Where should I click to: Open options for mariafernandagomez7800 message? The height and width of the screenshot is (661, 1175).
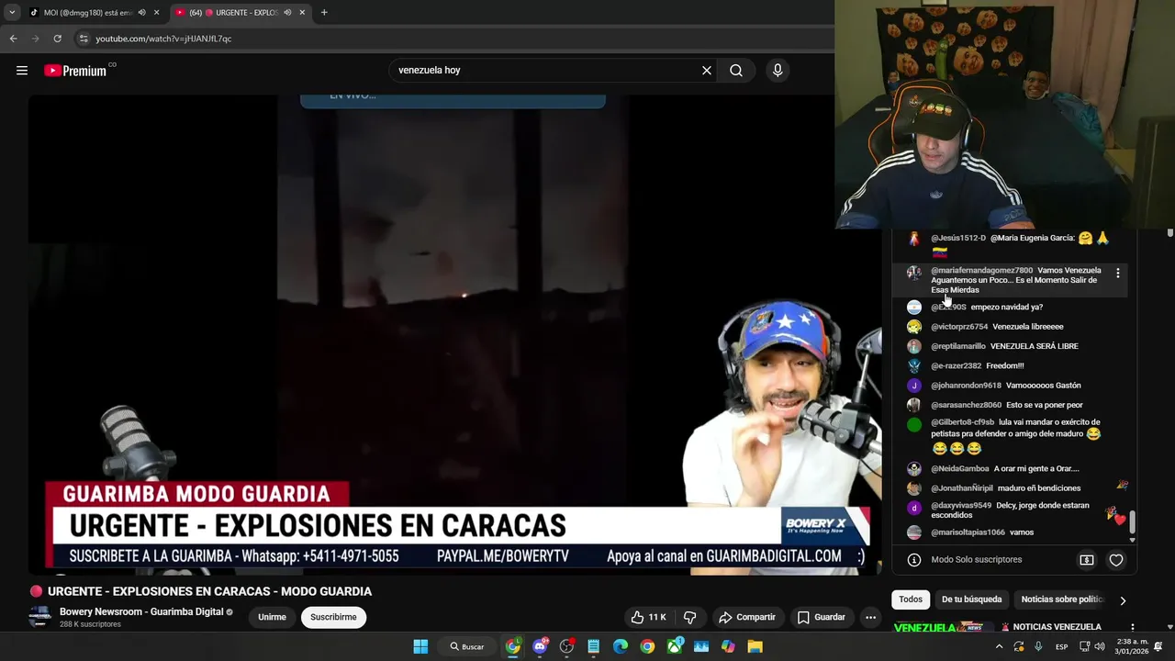coord(1117,274)
